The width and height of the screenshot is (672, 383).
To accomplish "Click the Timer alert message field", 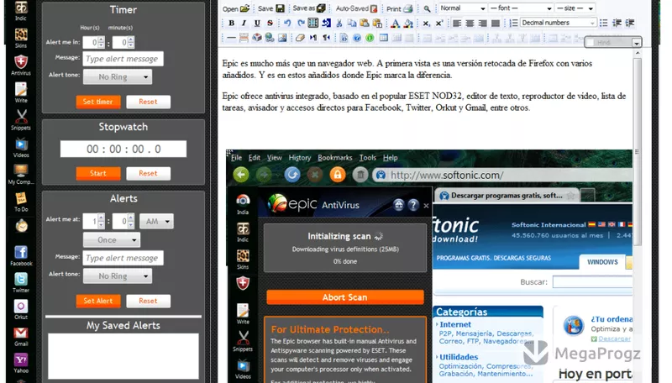I will click(123, 59).
